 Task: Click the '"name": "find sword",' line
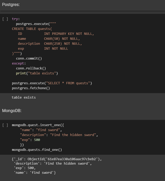(x=41, y=130)
